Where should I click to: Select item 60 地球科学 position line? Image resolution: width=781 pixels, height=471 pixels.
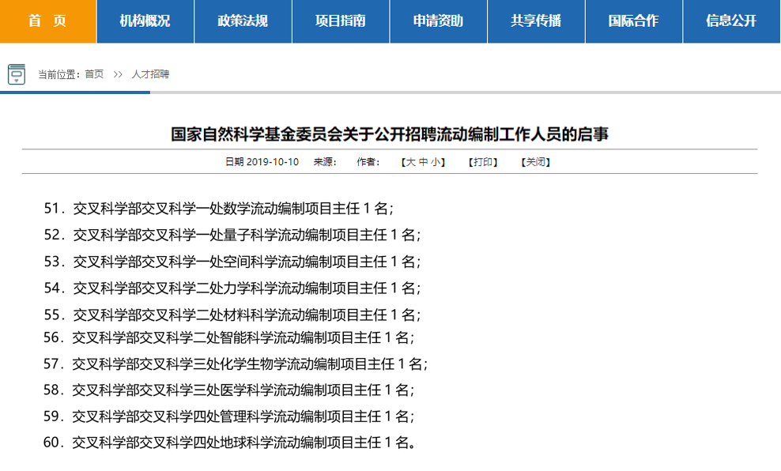(x=229, y=442)
